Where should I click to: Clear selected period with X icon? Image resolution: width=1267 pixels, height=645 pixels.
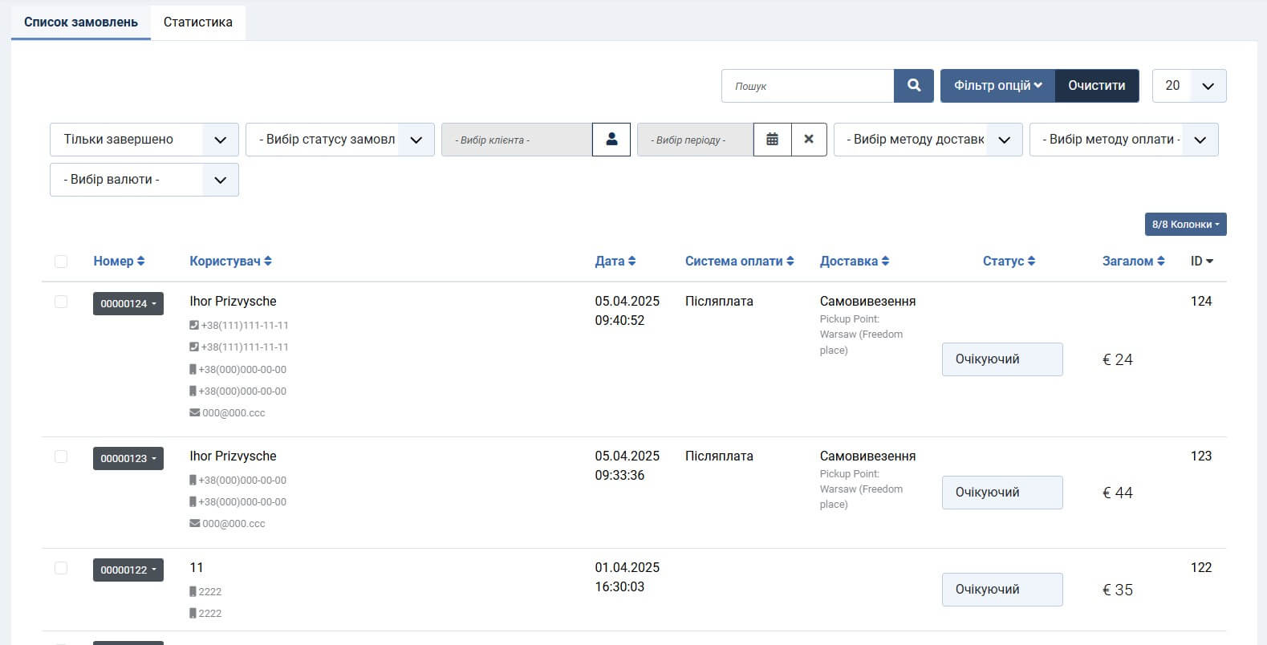[x=809, y=140]
